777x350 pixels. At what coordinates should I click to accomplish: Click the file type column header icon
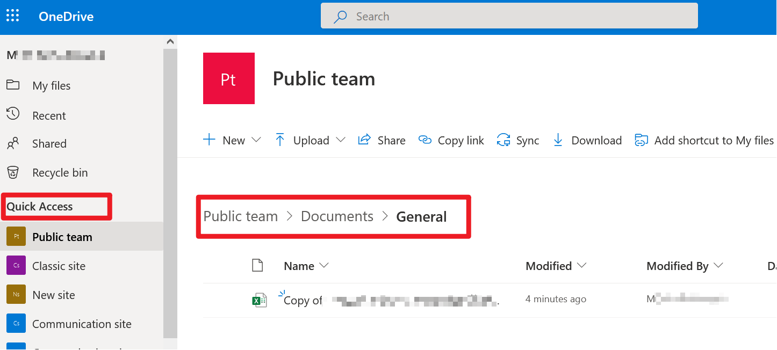(258, 265)
